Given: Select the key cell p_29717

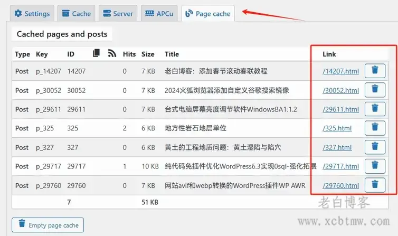Looking at the screenshot, I should pos(49,166).
